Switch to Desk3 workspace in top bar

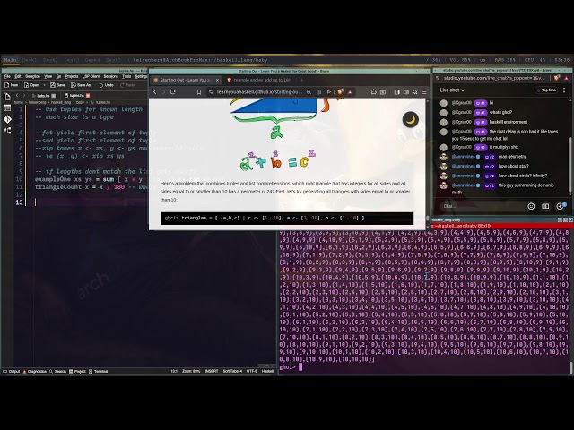pos(72,60)
